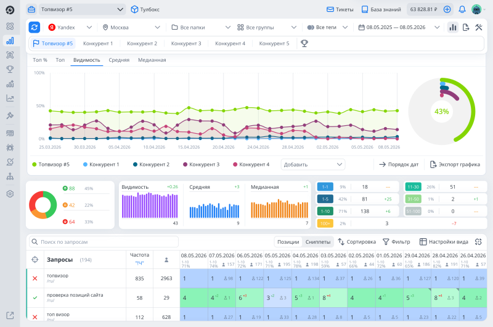Select the Средняя chart tab
493x327 pixels.
tap(119, 60)
